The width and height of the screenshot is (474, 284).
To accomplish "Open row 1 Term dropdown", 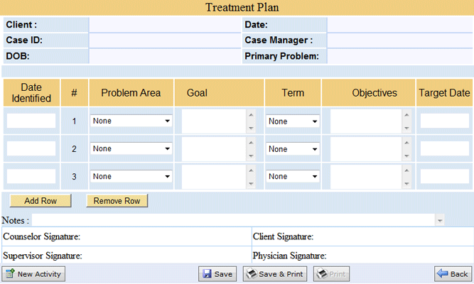I will [x=292, y=121].
